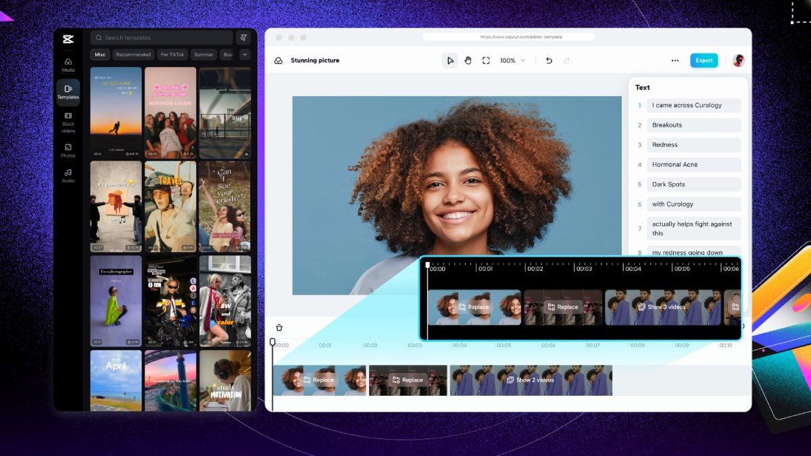Open the three-dot more options menu
The height and width of the screenshot is (456, 811).
coord(674,61)
